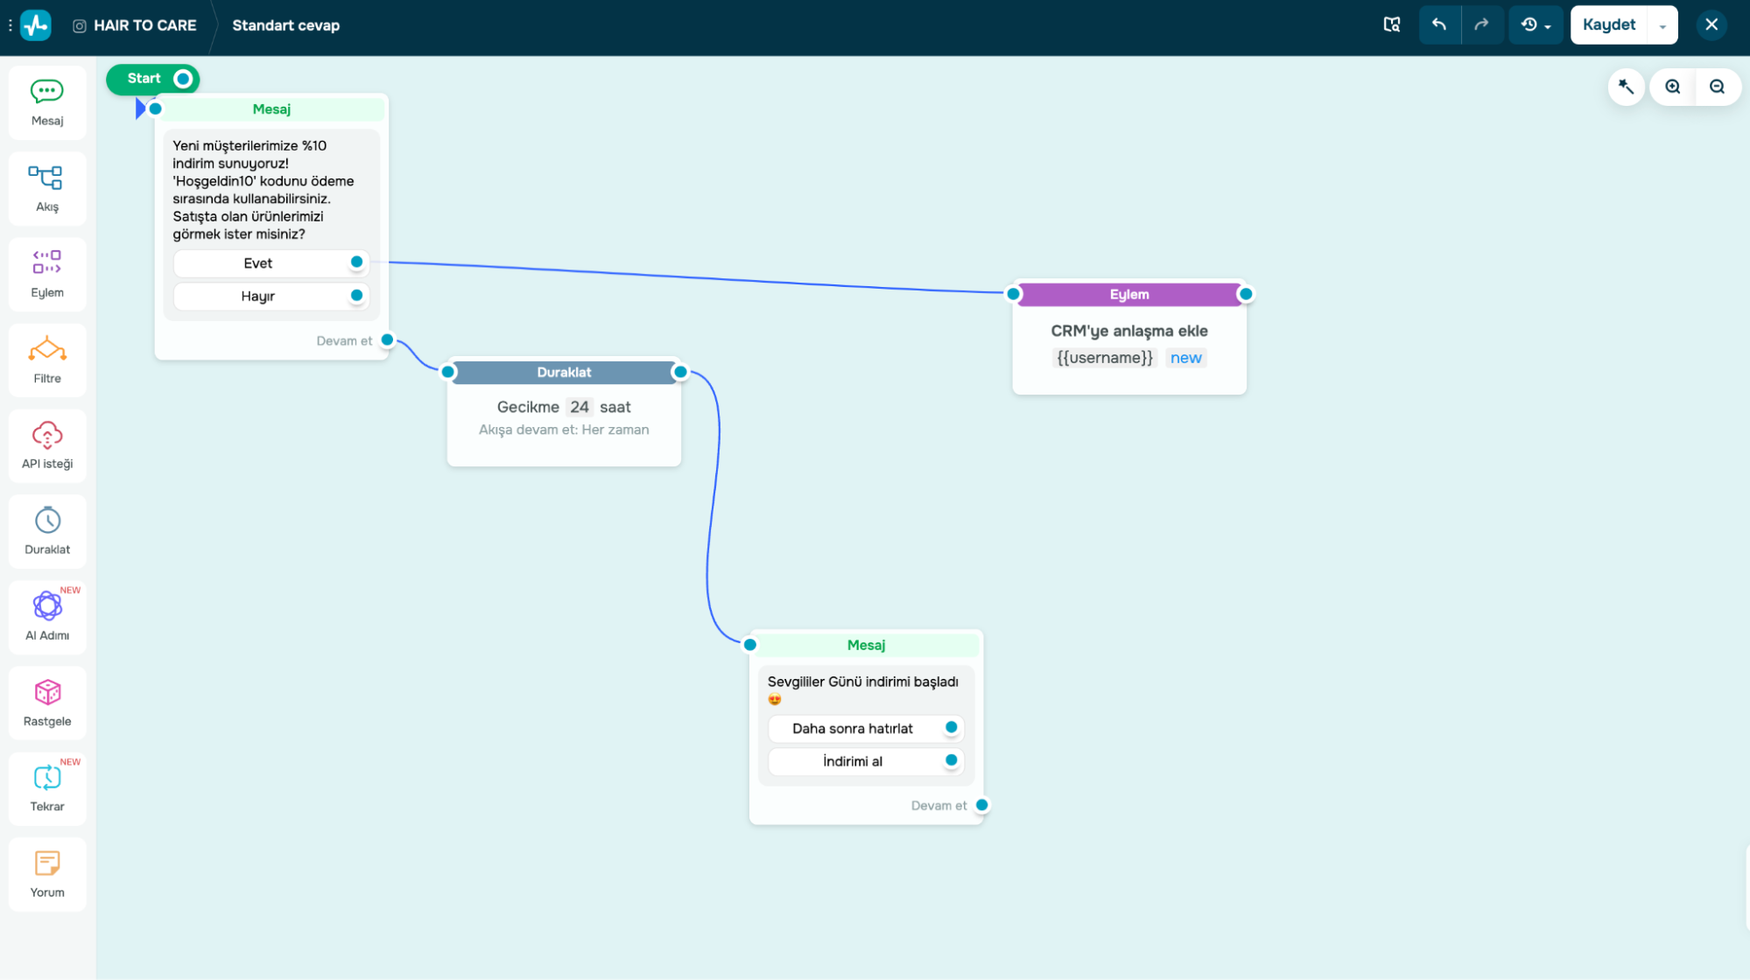Open the version history dropdown
Screen dimensions: 1750x980
pos(1536,25)
